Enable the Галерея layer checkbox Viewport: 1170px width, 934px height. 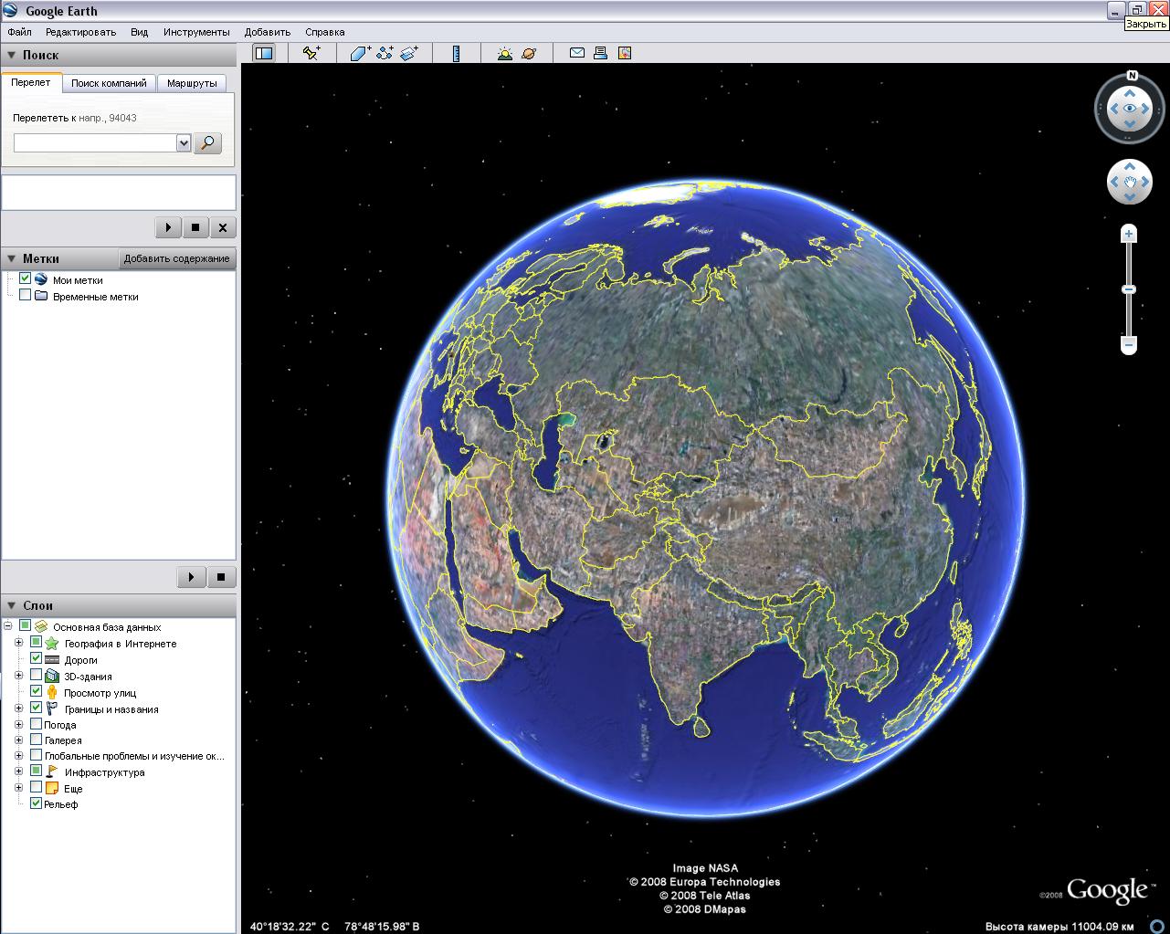coord(37,740)
